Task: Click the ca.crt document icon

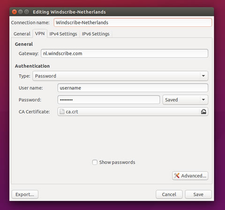Action: [62, 111]
